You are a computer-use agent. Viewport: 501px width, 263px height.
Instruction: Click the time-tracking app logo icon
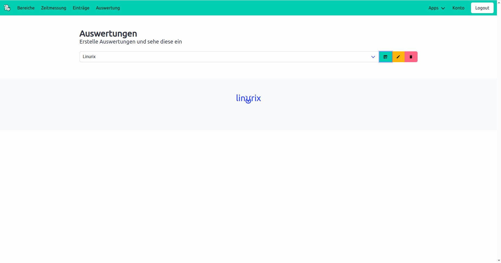(7, 8)
